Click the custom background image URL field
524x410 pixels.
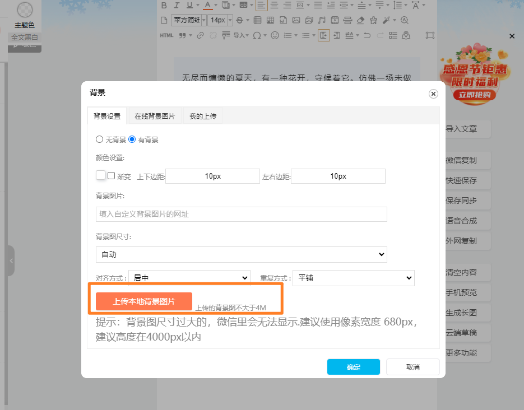point(242,214)
